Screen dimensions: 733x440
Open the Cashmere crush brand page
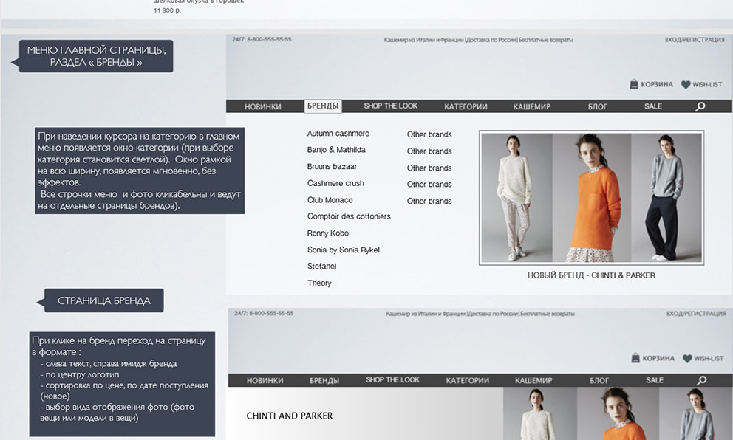(335, 183)
